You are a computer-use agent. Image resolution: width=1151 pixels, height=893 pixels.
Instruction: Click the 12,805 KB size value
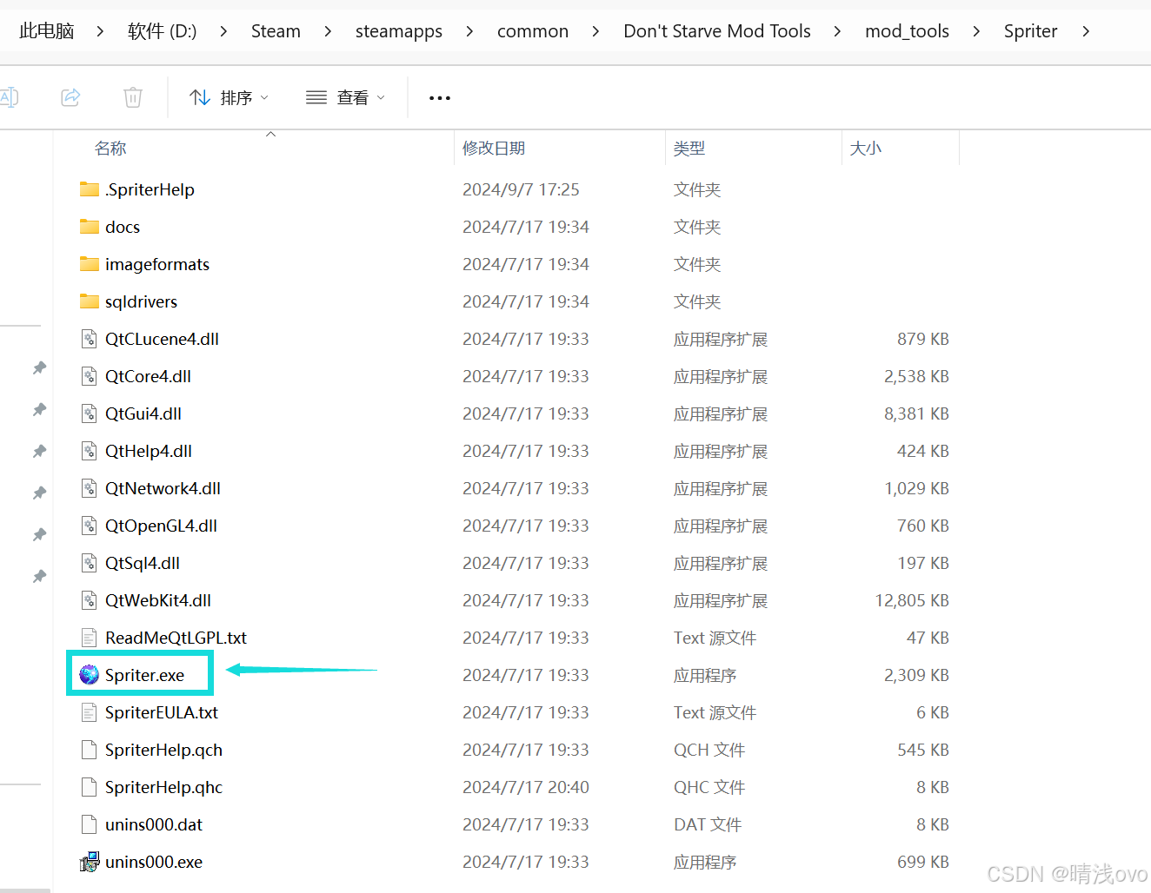pyautogui.click(x=912, y=600)
